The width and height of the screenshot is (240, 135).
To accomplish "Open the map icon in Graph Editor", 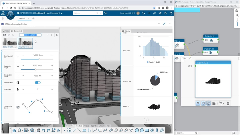I will click(237, 10).
